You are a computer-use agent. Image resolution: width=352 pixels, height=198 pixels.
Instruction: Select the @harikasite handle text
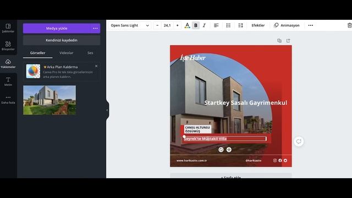pyautogui.click(x=253, y=161)
